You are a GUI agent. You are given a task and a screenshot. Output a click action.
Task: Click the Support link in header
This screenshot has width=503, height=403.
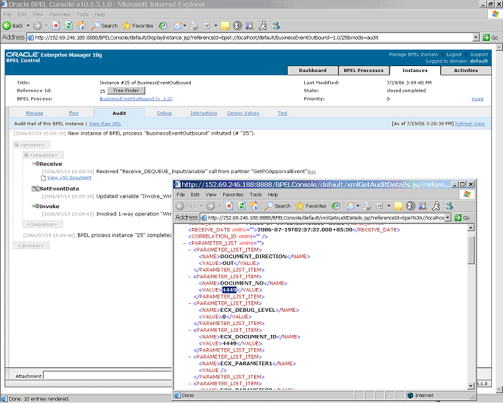(479, 55)
